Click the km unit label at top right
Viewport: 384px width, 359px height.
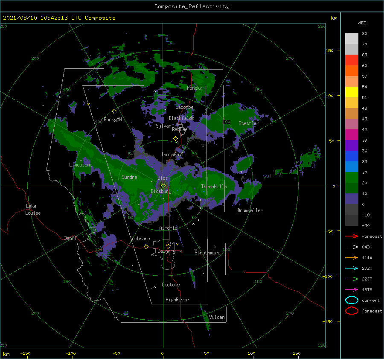point(334,18)
